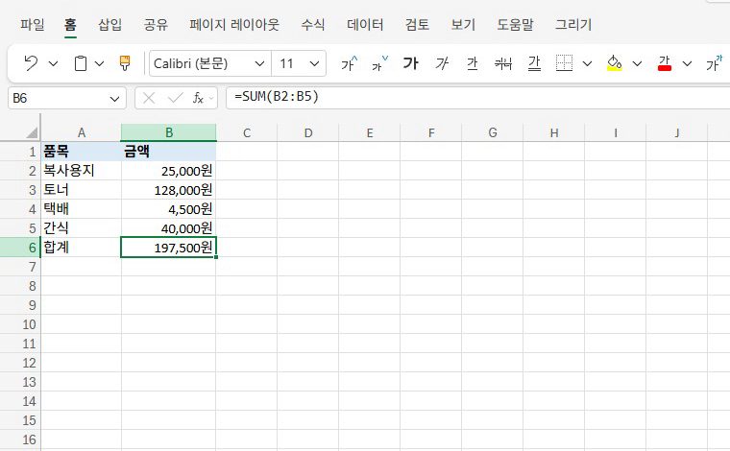Select column H header

coord(554,133)
